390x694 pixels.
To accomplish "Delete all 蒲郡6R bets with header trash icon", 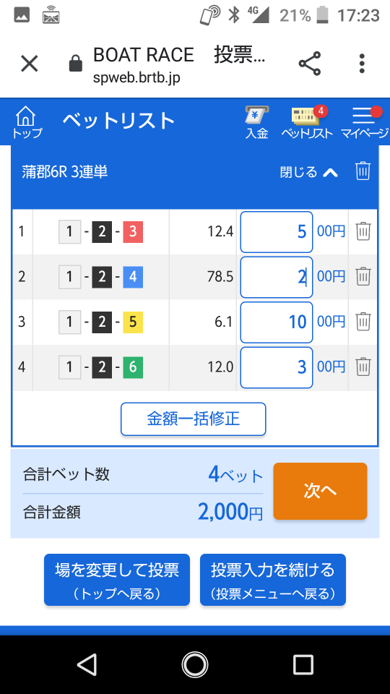I will tap(363, 171).
